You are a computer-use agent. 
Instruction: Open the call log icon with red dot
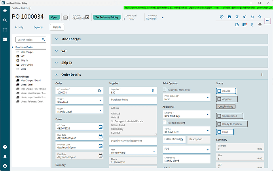coord(245,25)
